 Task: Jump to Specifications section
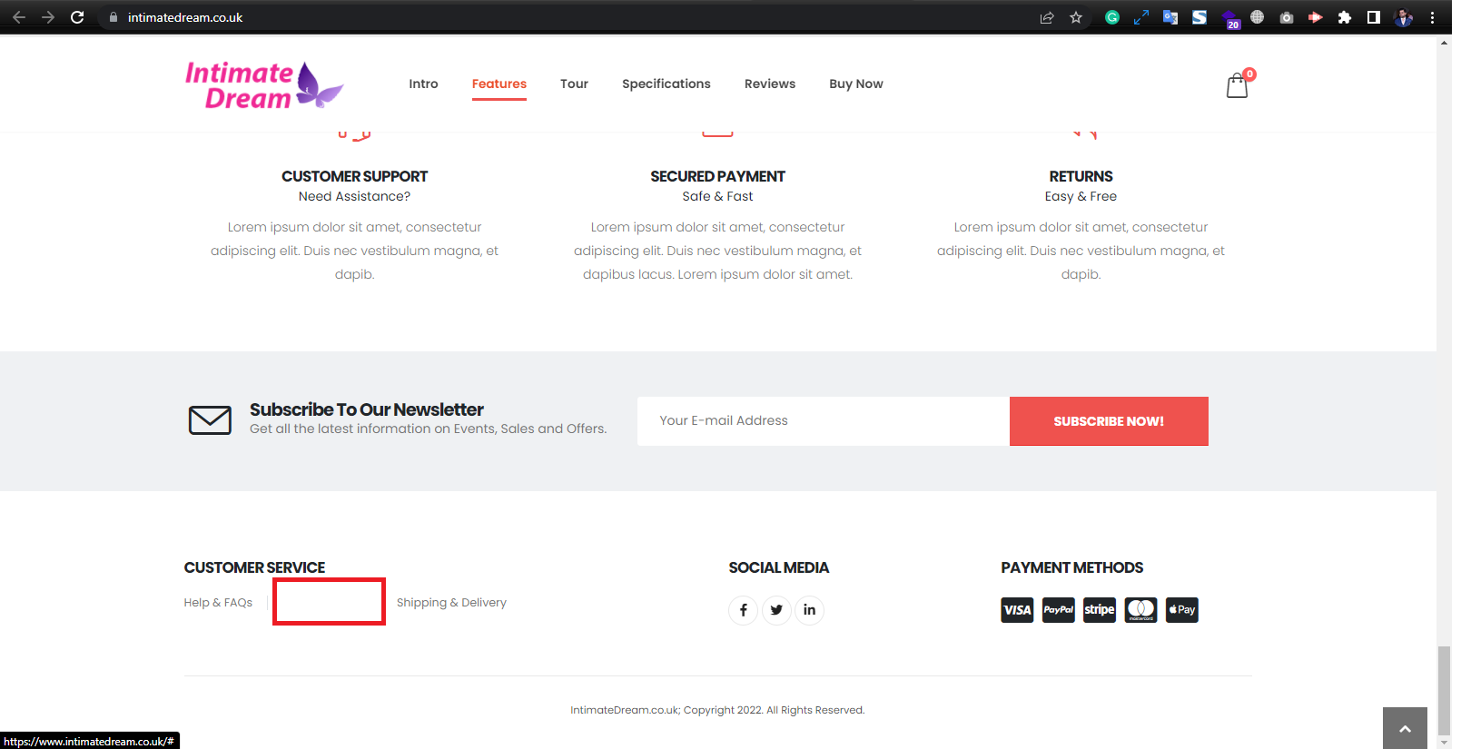[x=666, y=84]
